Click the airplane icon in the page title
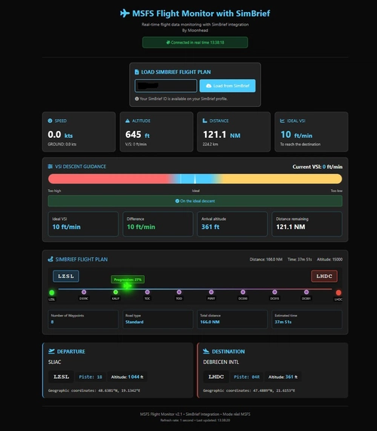Screen dimensions: 377x431 (124, 14)
